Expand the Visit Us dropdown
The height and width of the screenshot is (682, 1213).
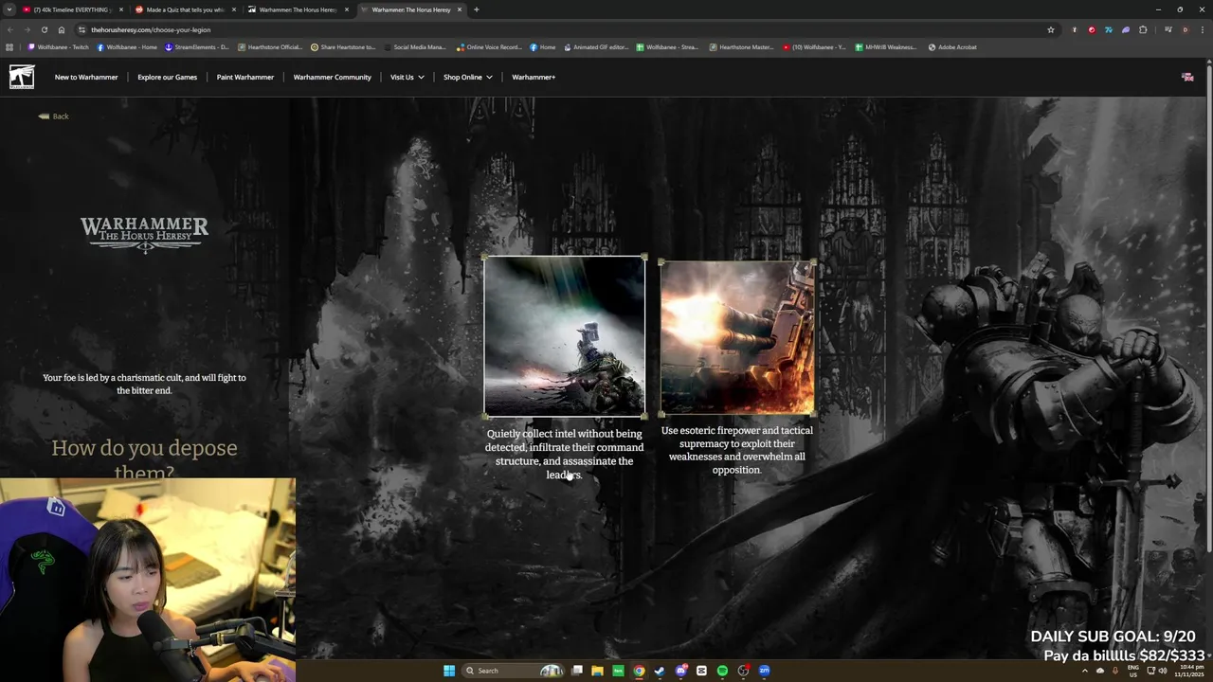click(x=407, y=77)
